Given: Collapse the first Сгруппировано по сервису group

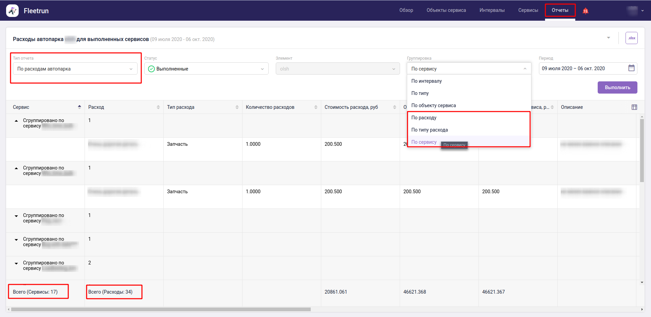Looking at the screenshot, I should [16, 121].
